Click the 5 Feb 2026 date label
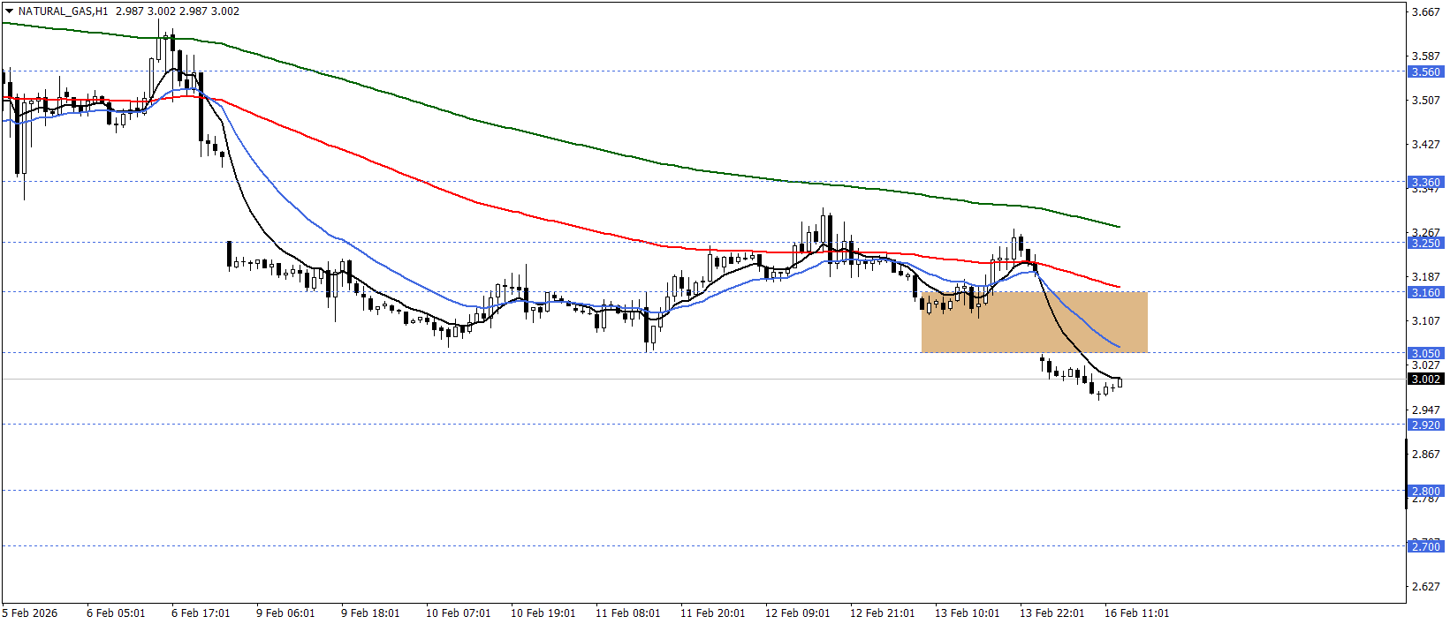This screenshot has height=624, width=1450. click(30, 613)
